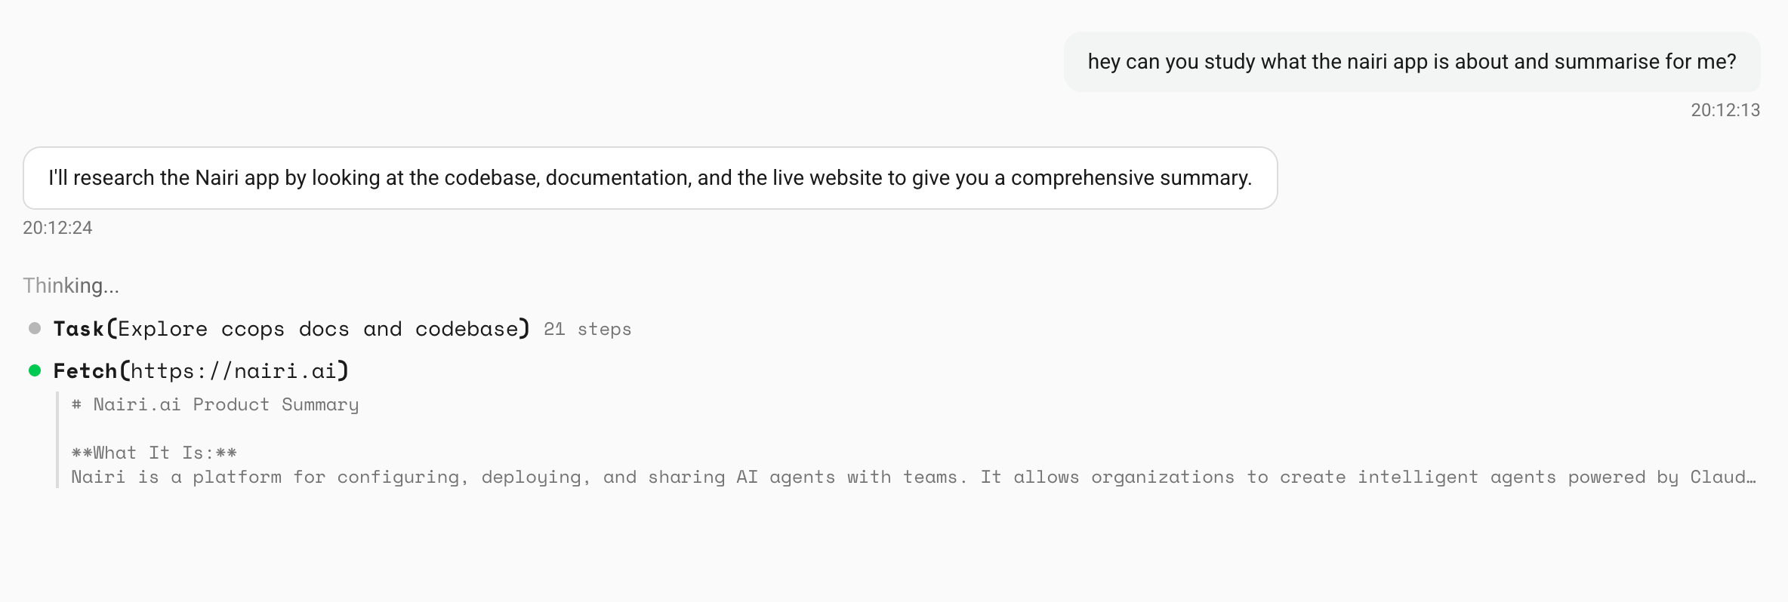Image resolution: width=1788 pixels, height=602 pixels.
Task: Select the user message about nairi app
Action: click(1411, 62)
